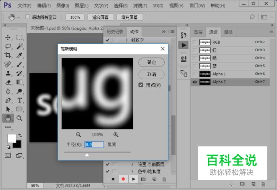This screenshot has width=277, height=190.
Task: Click the search magnifier in options bar
Action: point(252,17)
